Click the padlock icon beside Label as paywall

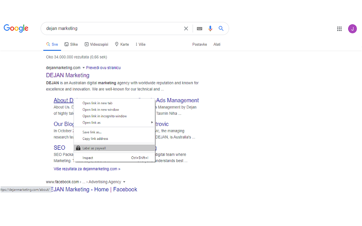click(78, 148)
